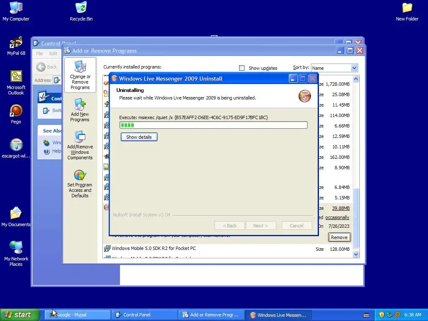Click the taskbar clock showing 6:38 AM
This screenshot has width=428, height=321.
coord(413,315)
